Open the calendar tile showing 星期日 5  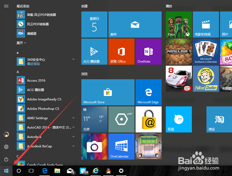(x=94, y=25)
